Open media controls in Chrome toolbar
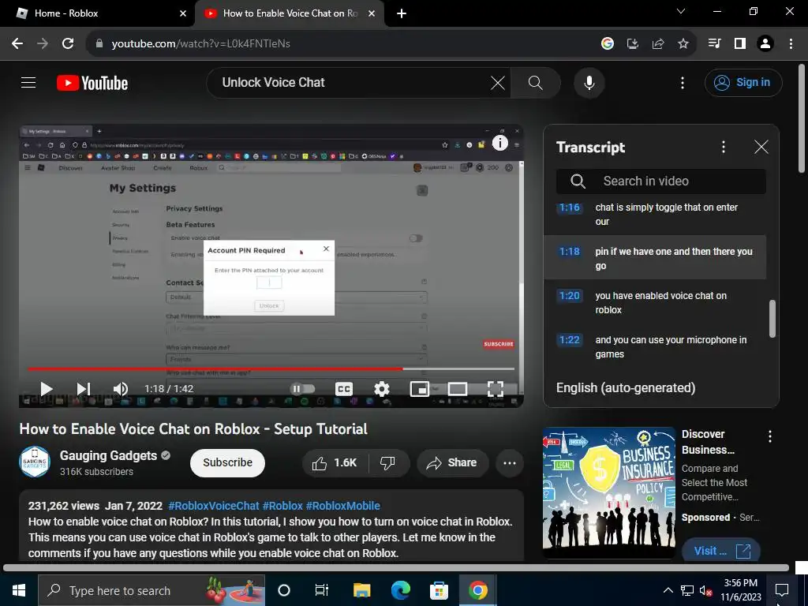 (x=714, y=44)
